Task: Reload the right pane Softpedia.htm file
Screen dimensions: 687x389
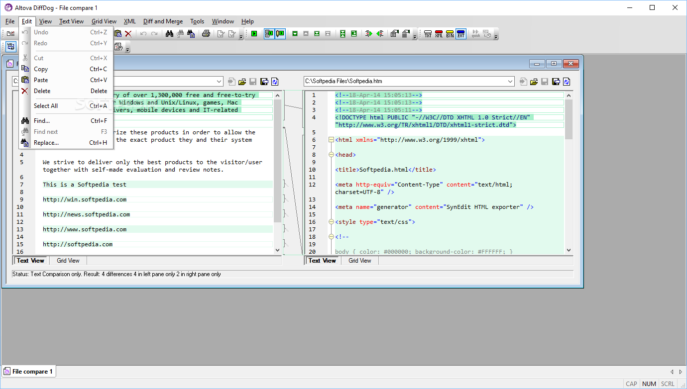Action: tap(566, 81)
